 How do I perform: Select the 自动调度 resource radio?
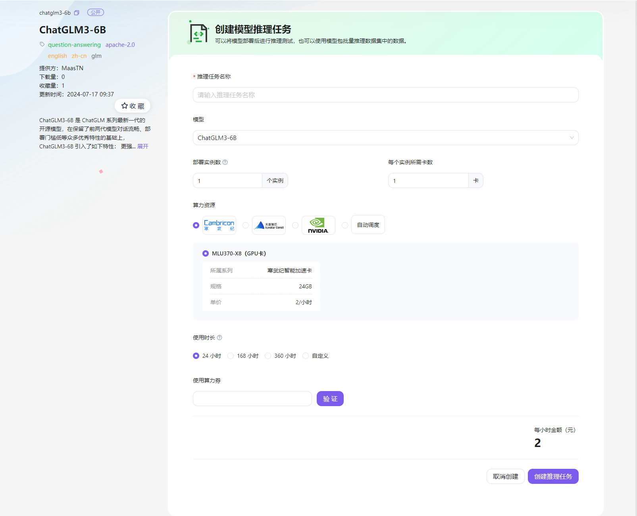pos(345,225)
